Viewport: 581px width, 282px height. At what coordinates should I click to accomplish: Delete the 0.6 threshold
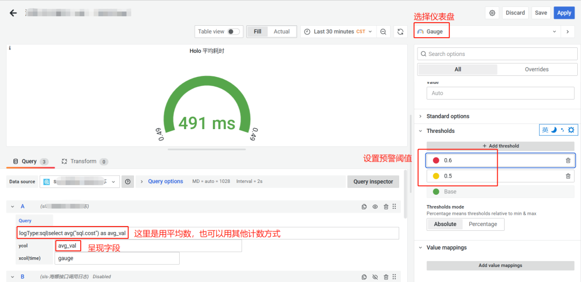(568, 160)
